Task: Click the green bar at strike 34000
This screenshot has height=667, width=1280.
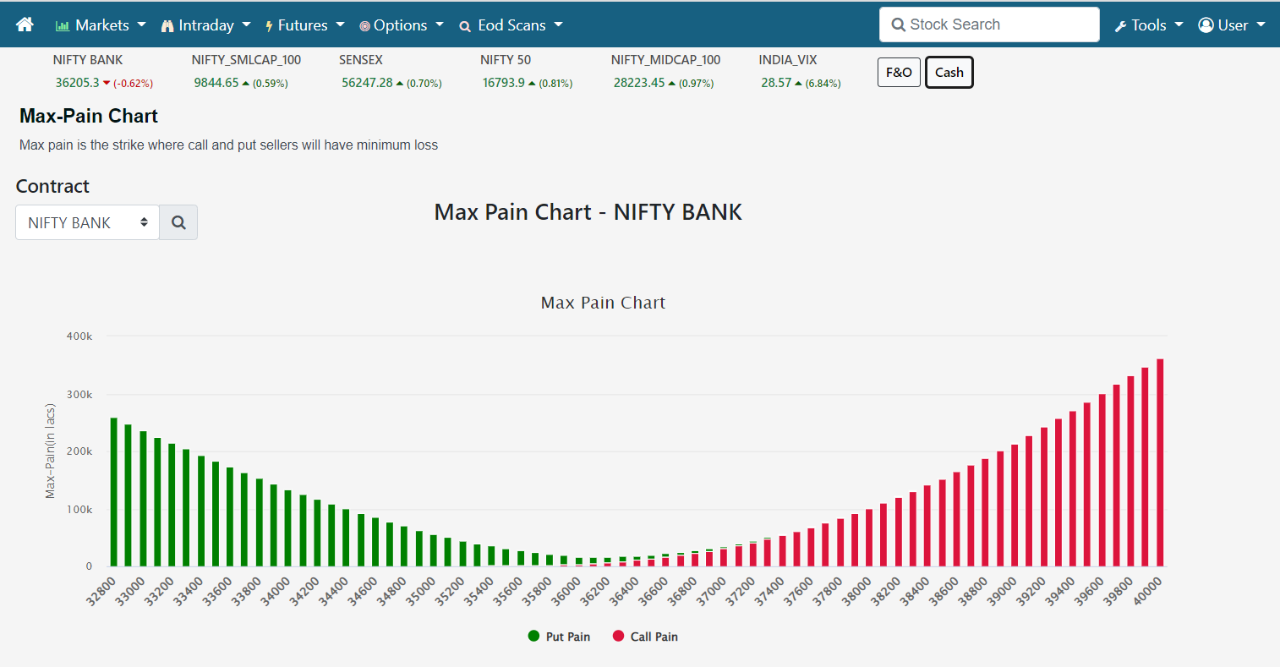Action: pos(287,528)
